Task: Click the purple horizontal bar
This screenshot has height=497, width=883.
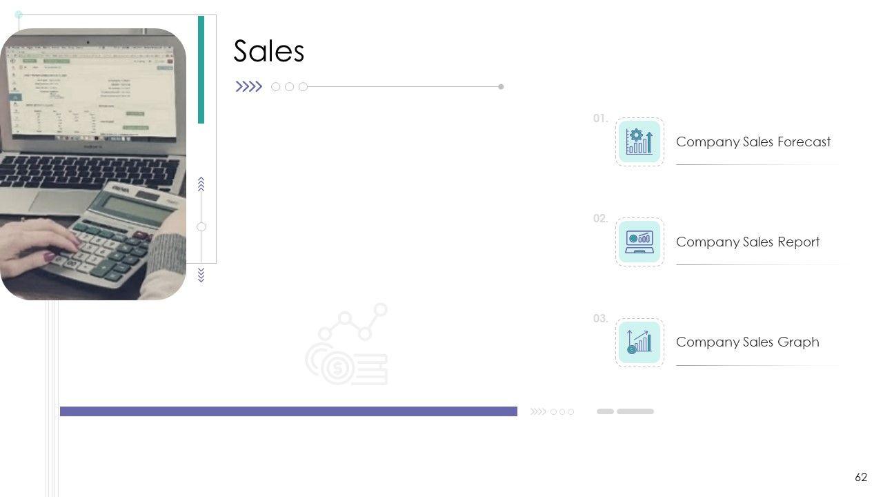Action: 288,411
